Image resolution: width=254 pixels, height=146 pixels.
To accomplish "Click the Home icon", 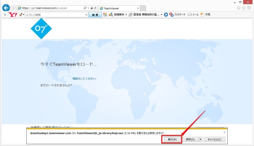I will coord(239,8).
